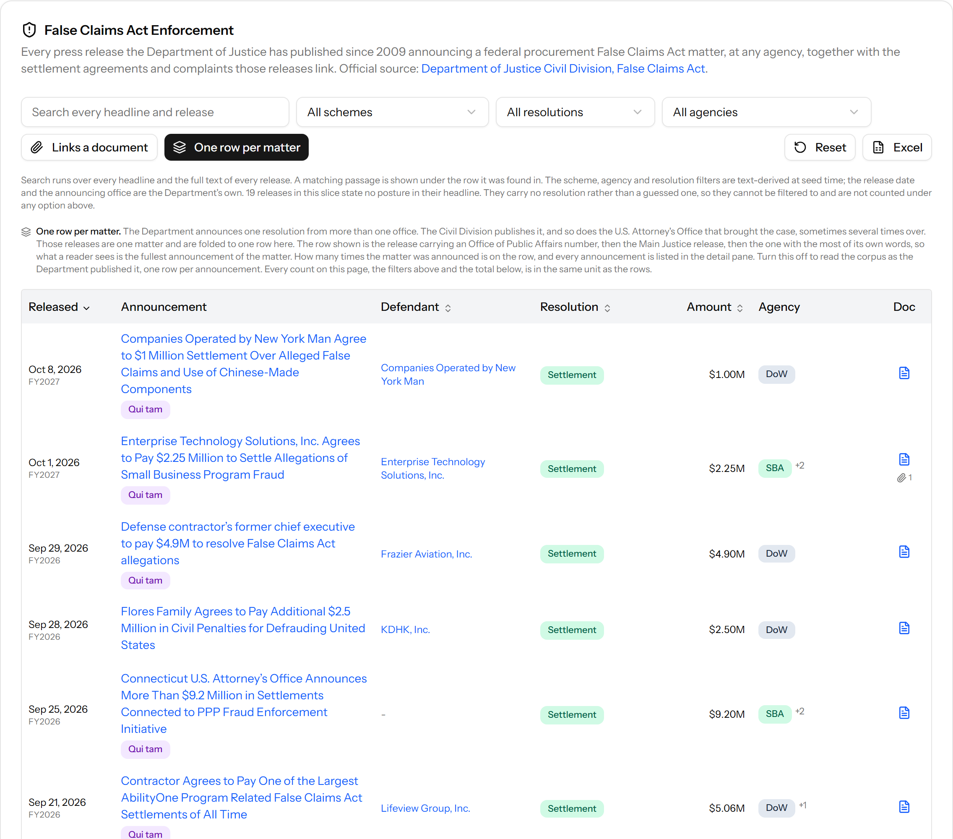Open Flores Family Agrees to Pay announcement
The height and width of the screenshot is (839, 953).
pyautogui.click(x=243, y=628)
